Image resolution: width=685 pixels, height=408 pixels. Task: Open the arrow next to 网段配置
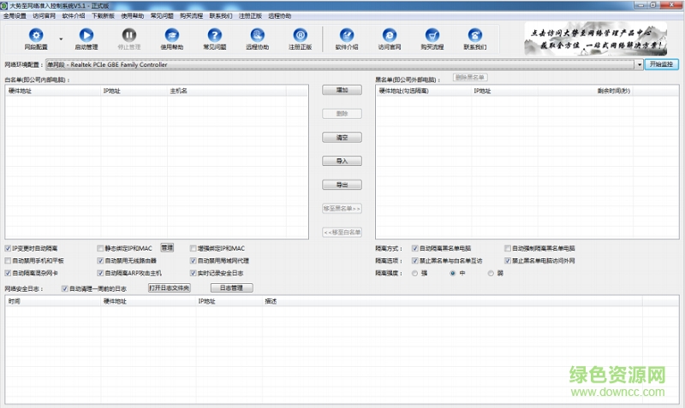(61, 39)
